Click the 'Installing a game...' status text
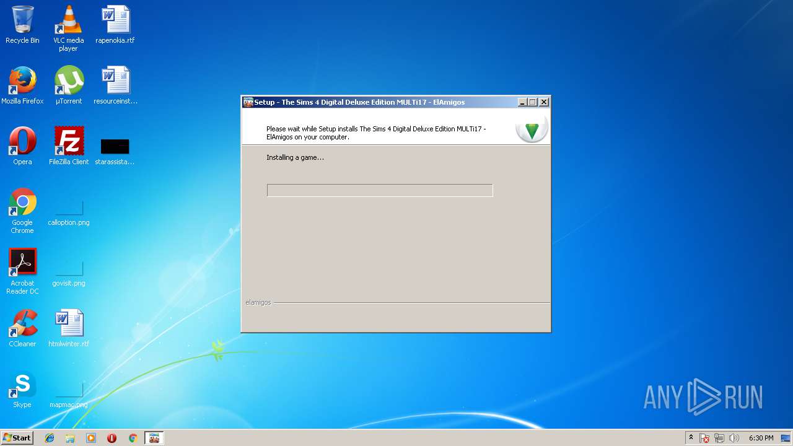Image resolution: width=793 pixels, height=446 pixels. pyautogui.click(x=295, y=157)
